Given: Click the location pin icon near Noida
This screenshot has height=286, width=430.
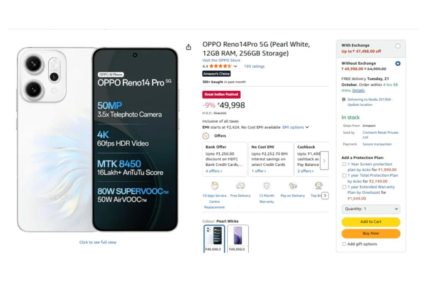Looking at the screenshot, I should pos(343,100).
